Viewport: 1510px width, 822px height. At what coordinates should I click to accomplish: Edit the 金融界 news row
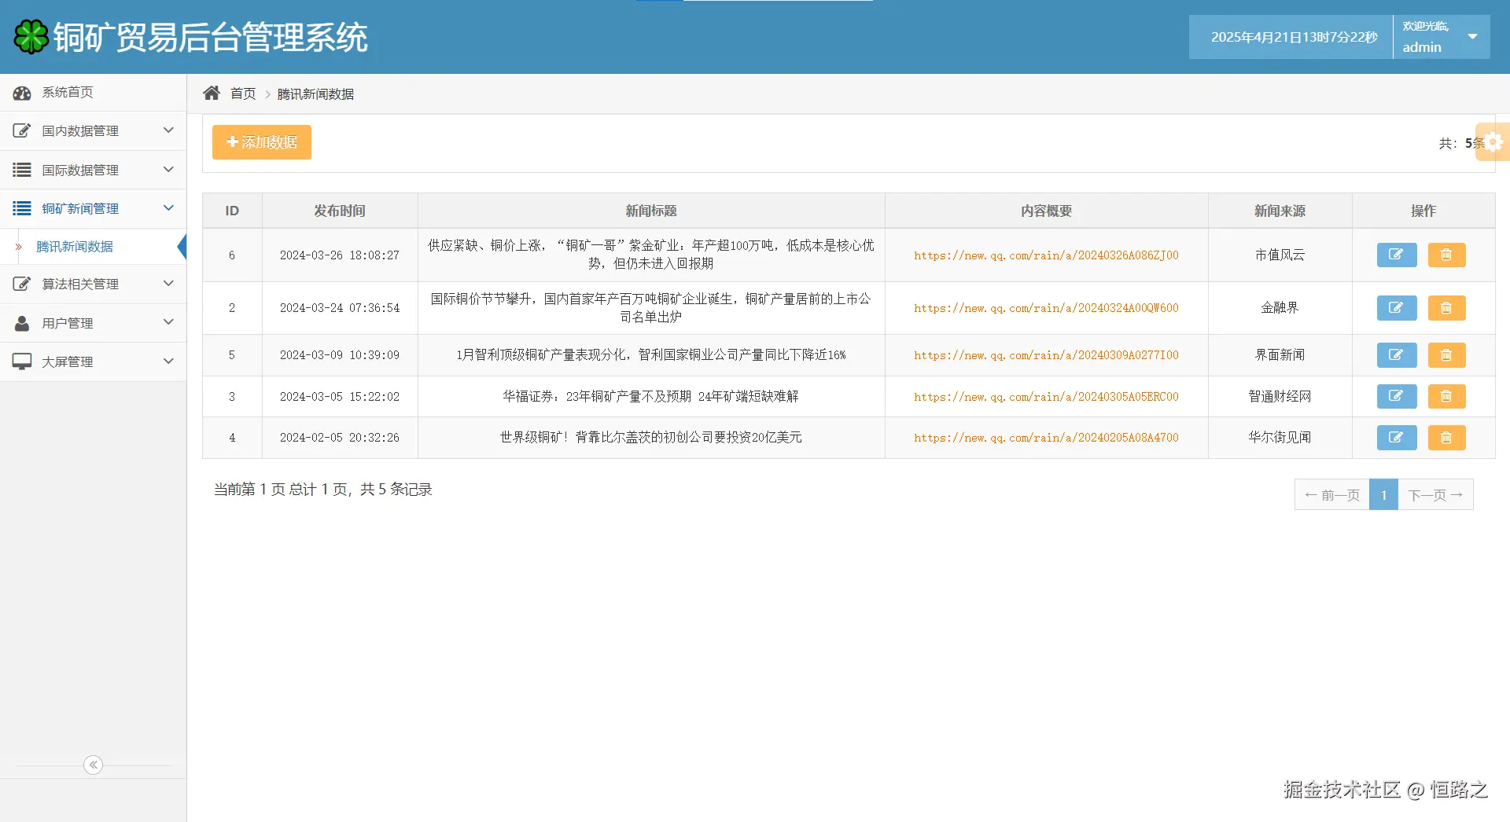click(1397, 308)
